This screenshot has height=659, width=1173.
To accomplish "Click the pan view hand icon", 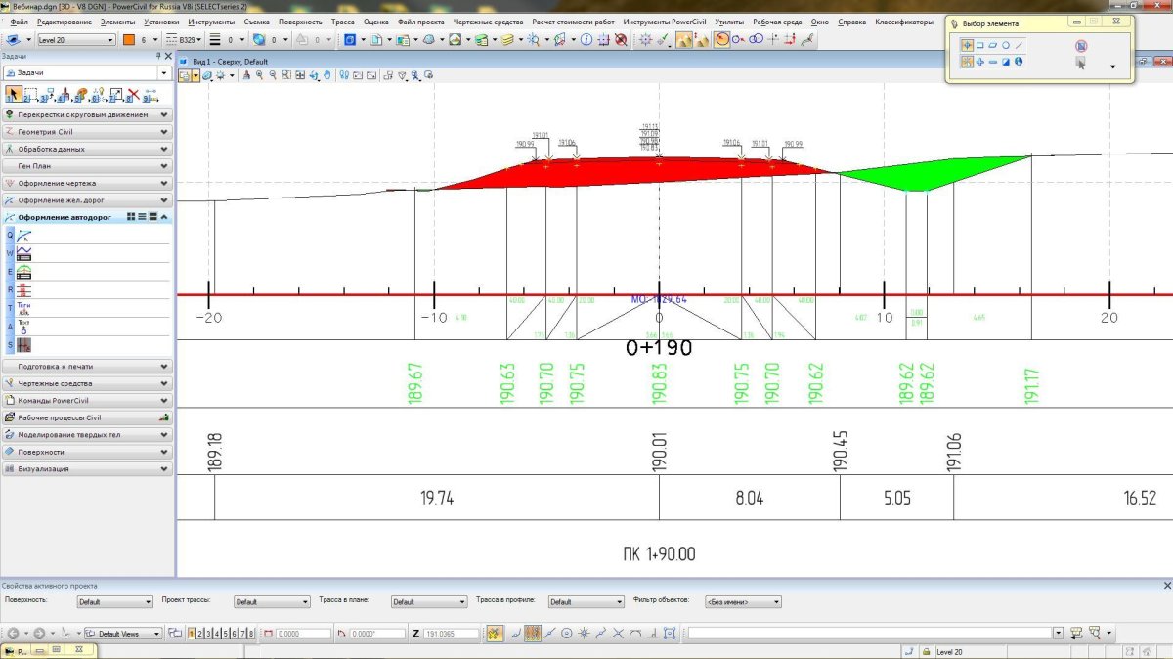I will click(x=327, y=75).
